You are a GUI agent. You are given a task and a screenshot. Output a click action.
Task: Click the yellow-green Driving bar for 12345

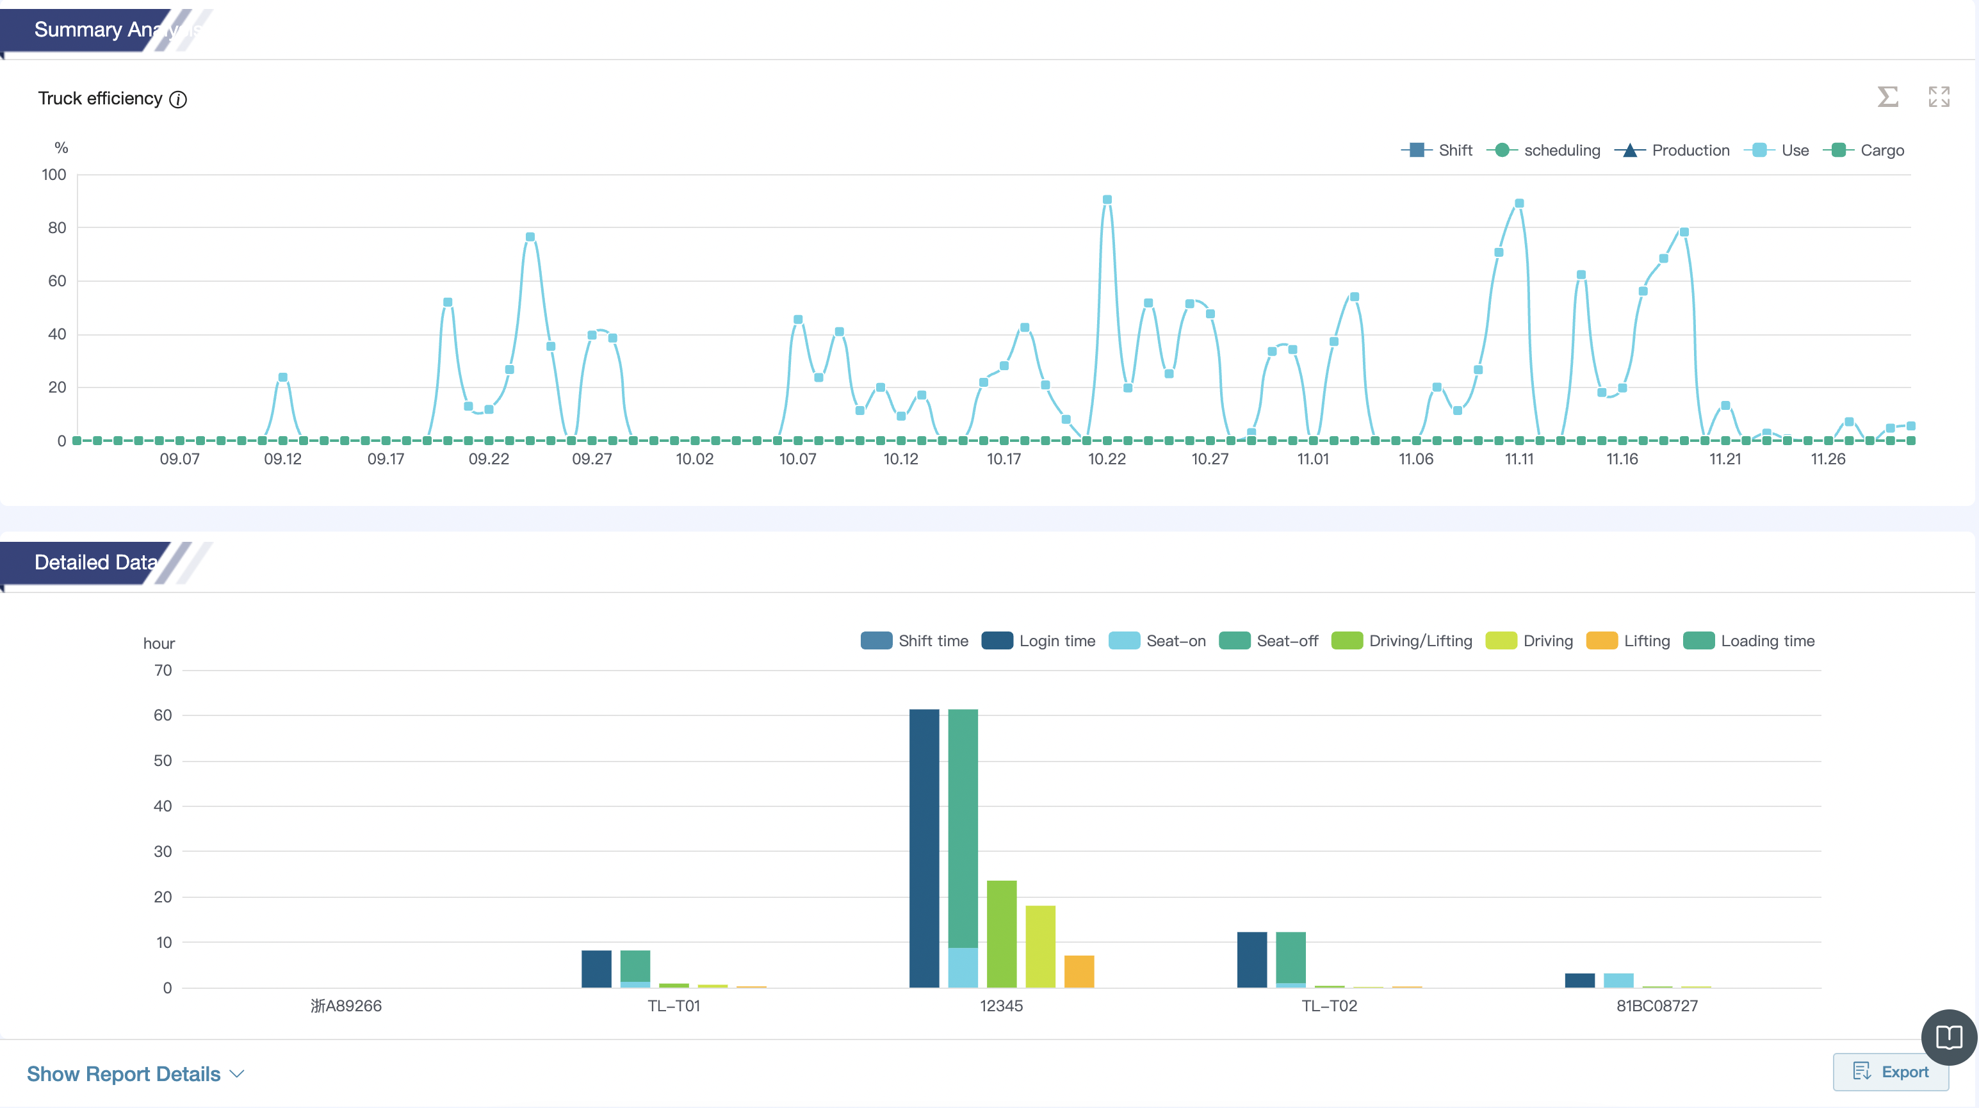(x=1040, y=947)
